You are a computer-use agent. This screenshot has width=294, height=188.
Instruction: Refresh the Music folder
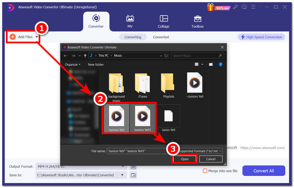[x=166, y=56]
